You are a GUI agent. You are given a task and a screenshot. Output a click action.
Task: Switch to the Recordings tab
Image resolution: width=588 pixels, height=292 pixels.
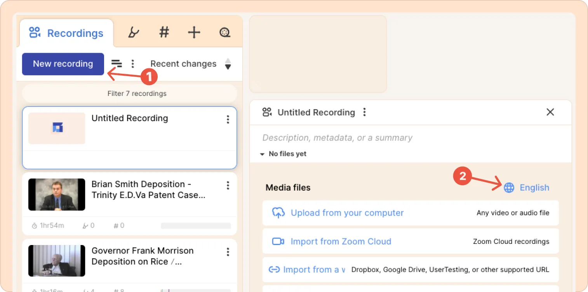coord(66,33)
